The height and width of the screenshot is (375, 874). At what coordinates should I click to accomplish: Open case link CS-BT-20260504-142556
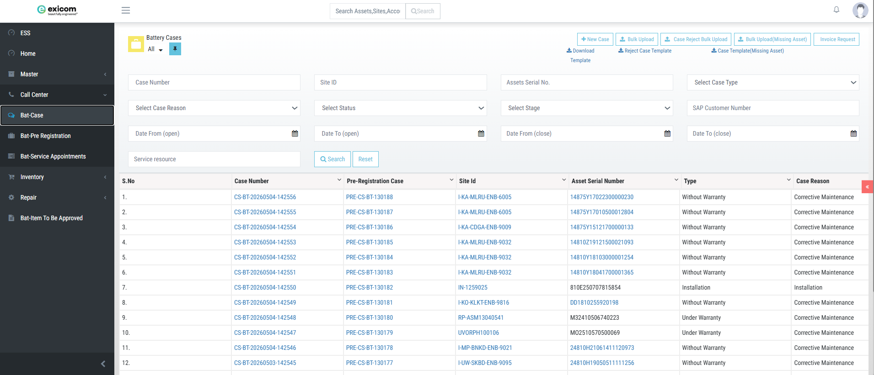(265, 197)
